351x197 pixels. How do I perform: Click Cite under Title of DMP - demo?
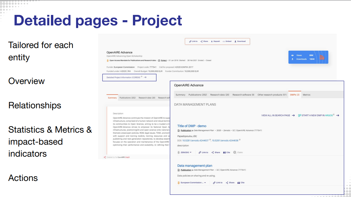tap(227, 153)
